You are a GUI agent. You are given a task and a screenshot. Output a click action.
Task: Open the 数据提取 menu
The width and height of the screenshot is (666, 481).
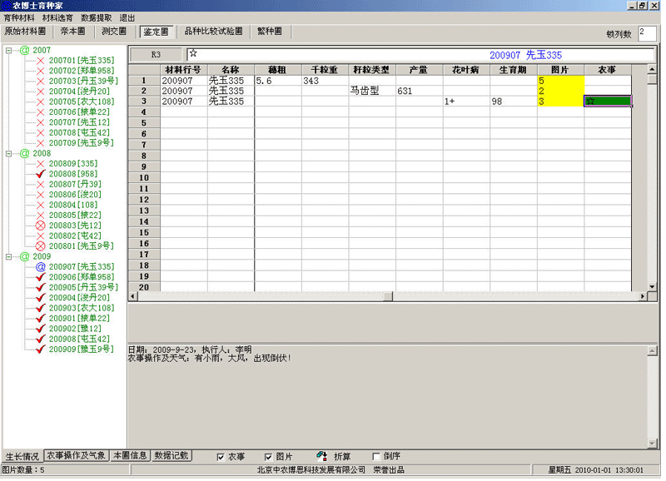pyautogui.click(x=96, y=18)
